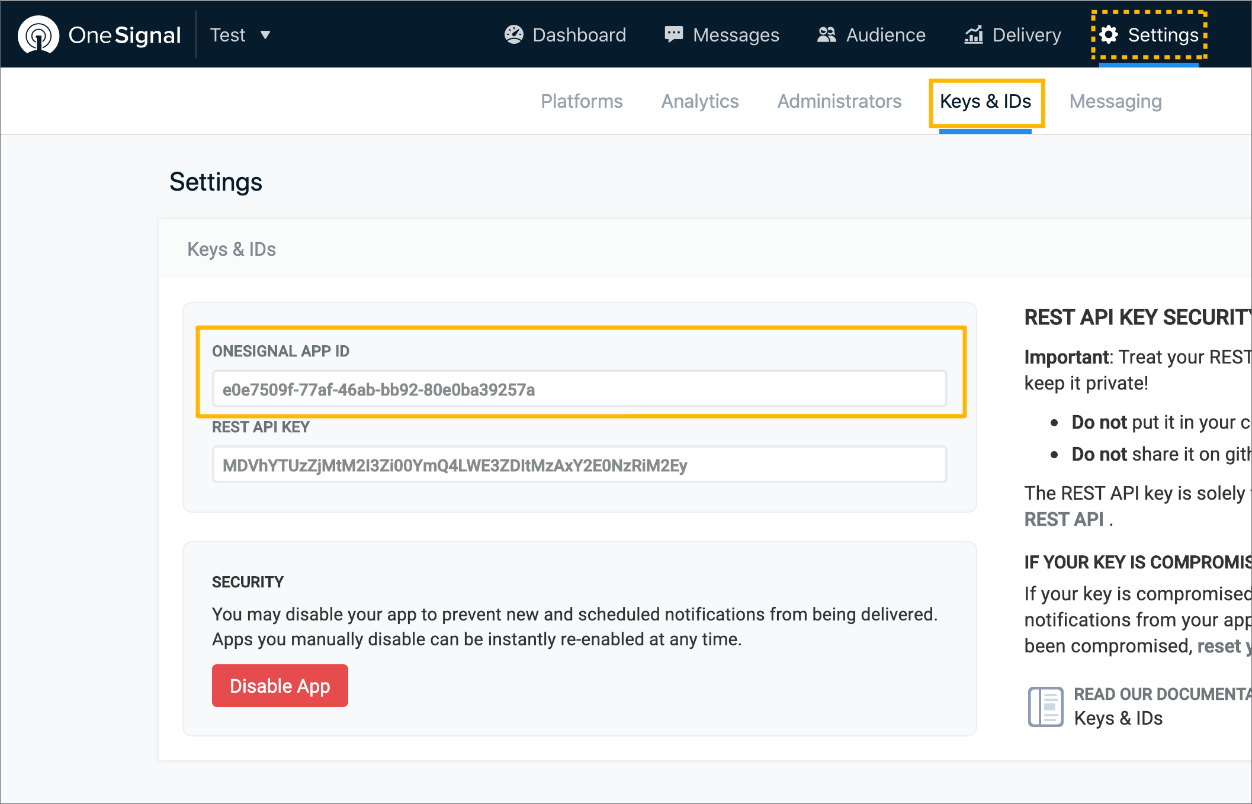Select the Test app name
The image size is (1252, 804).
[227, 35]
